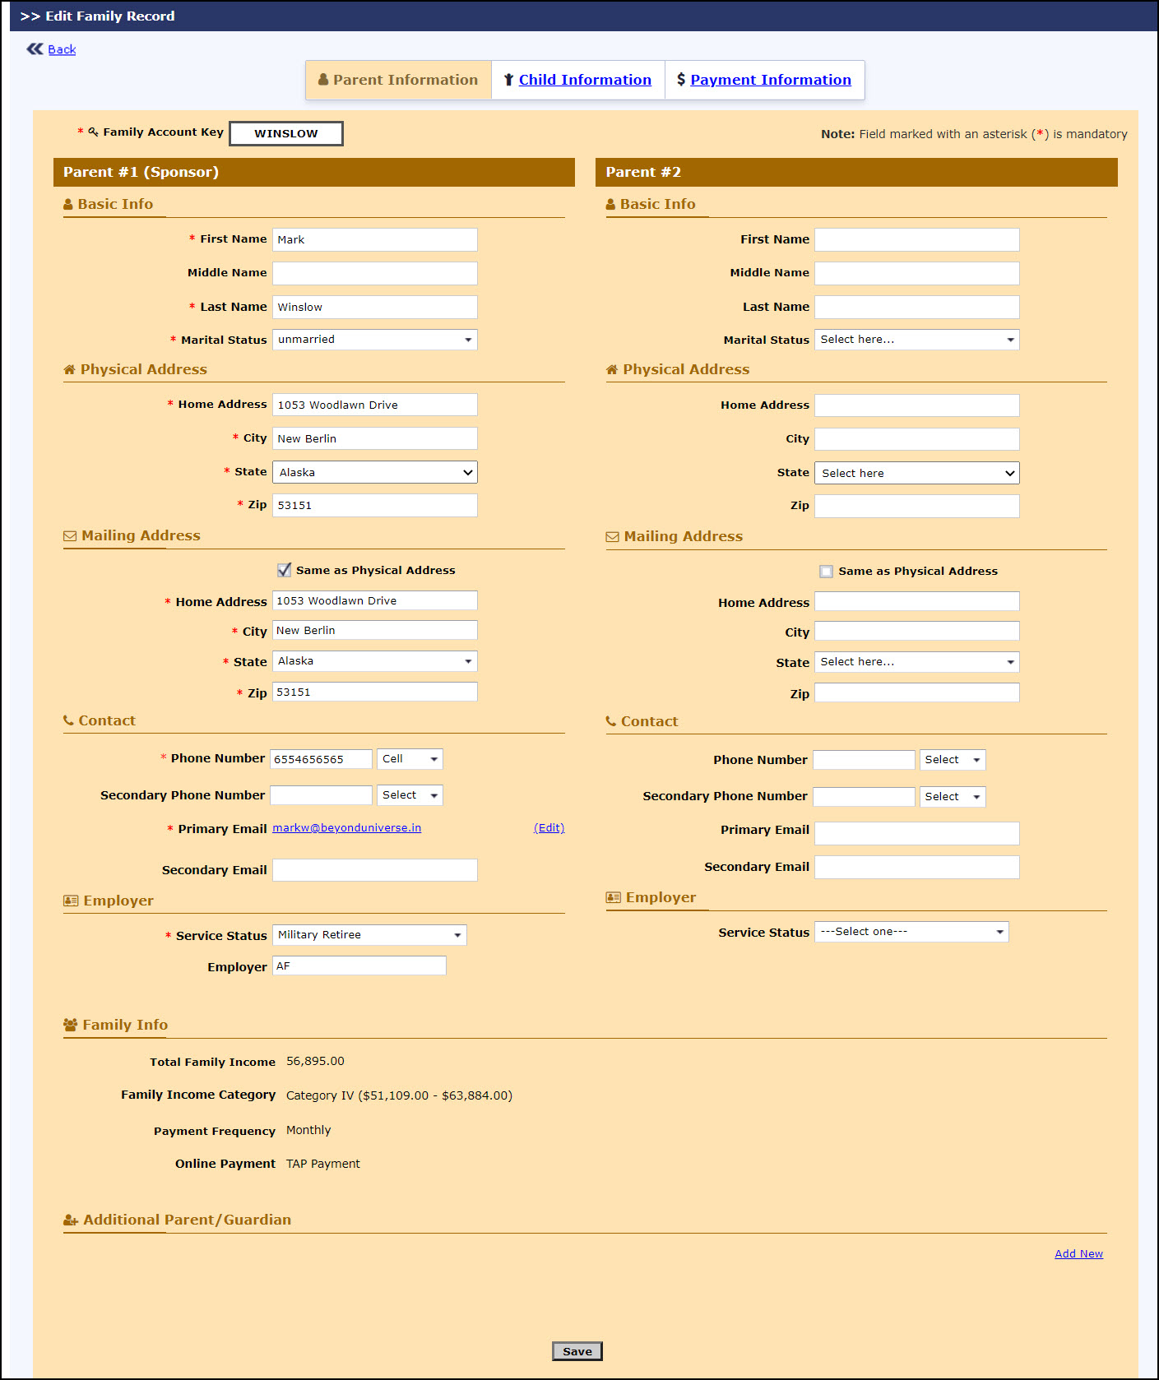Open Parent #1 Marital Status dropdown
Viewport: 1159px width, 1380px height.
(374, 340)
